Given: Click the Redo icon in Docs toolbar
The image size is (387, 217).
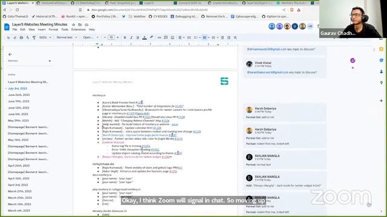Looking at the screenshot, I should tap(15, 37).
